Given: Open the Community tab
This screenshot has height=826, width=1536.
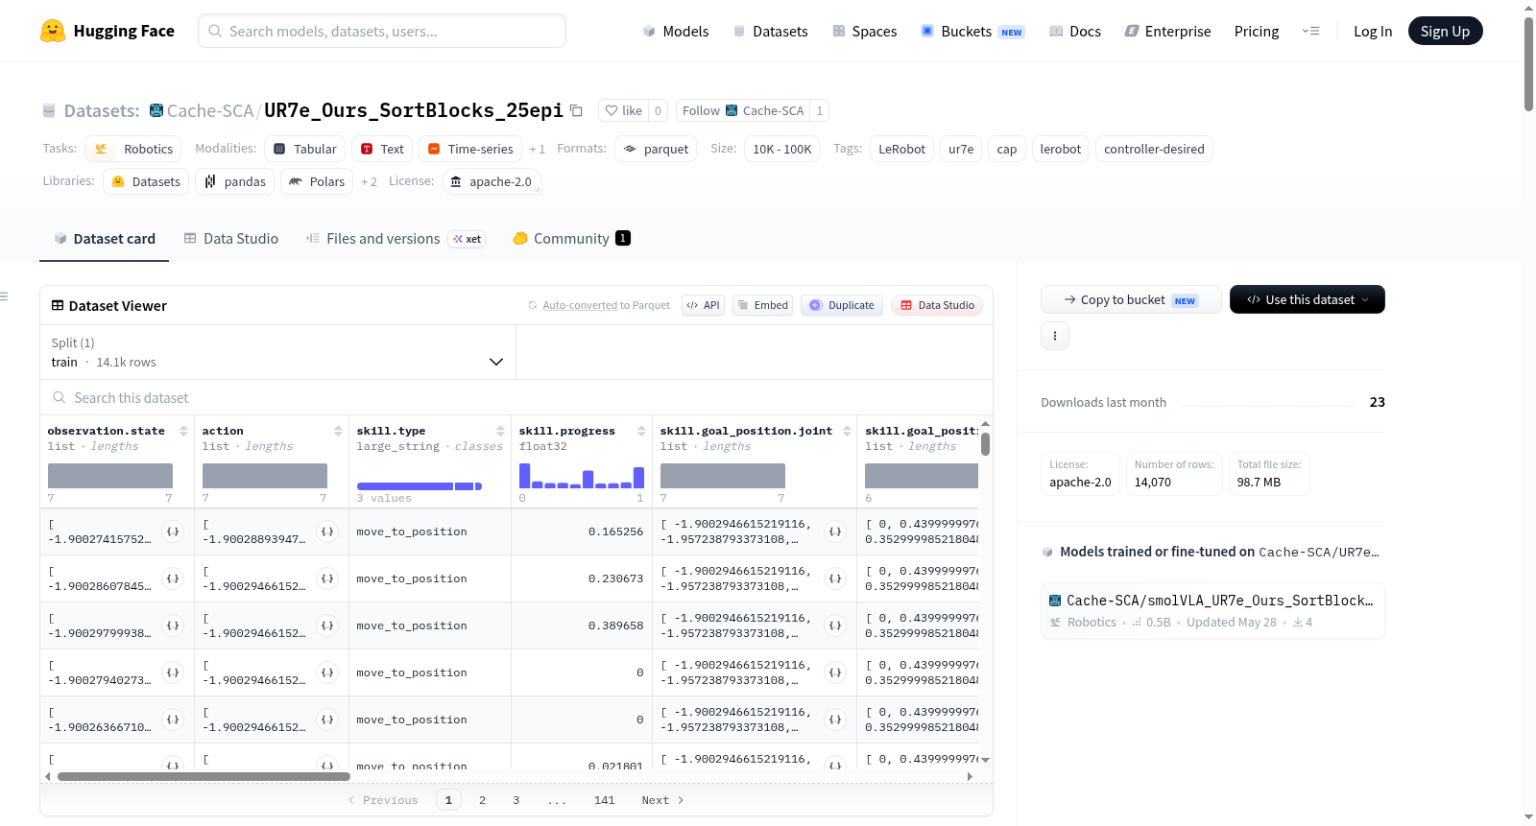Looking at the screenshot, I should (x=571, y=239).
